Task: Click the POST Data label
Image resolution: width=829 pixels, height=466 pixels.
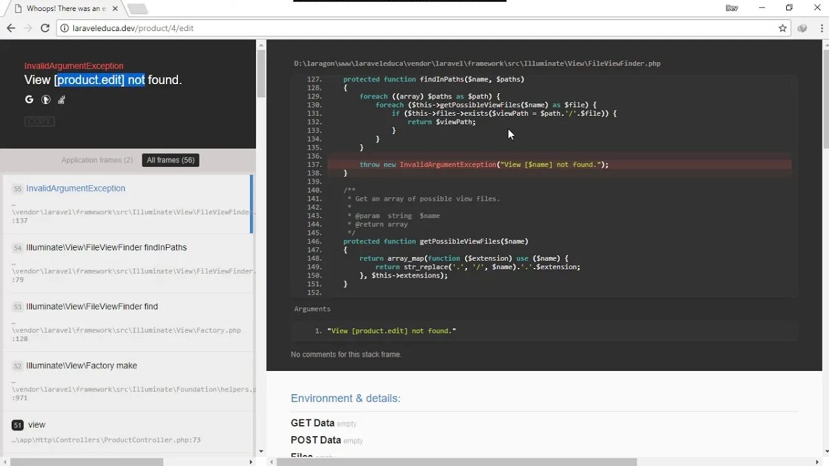Action: [x=315, y=440]
